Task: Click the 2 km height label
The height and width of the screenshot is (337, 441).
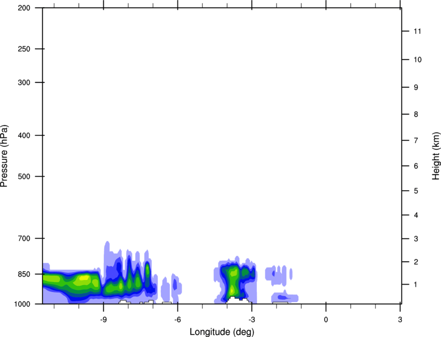Action: [x=416, y=262]
